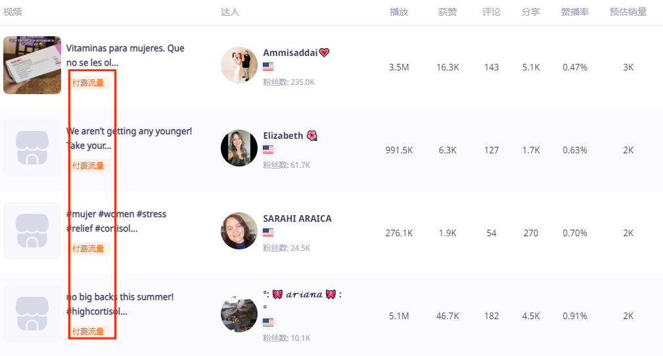The height and width of the screenshot is (356, 663).
Task: Open the 'no big backs this summer!' video
Action: point(120,297)
